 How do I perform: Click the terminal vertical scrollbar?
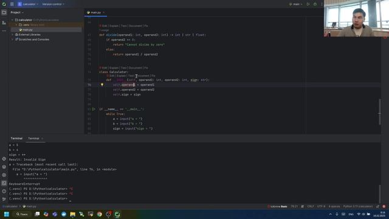(x=379, y=193)
